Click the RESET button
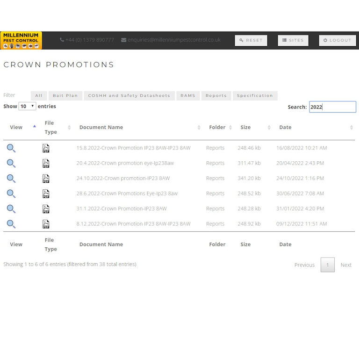The image size is (359, 359). [251, 40]
